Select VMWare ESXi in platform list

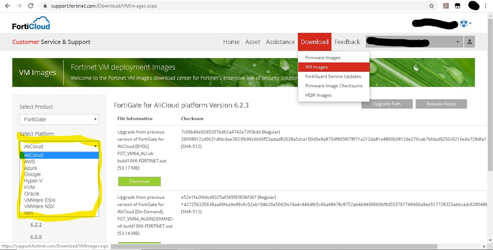tap(59, 200)
